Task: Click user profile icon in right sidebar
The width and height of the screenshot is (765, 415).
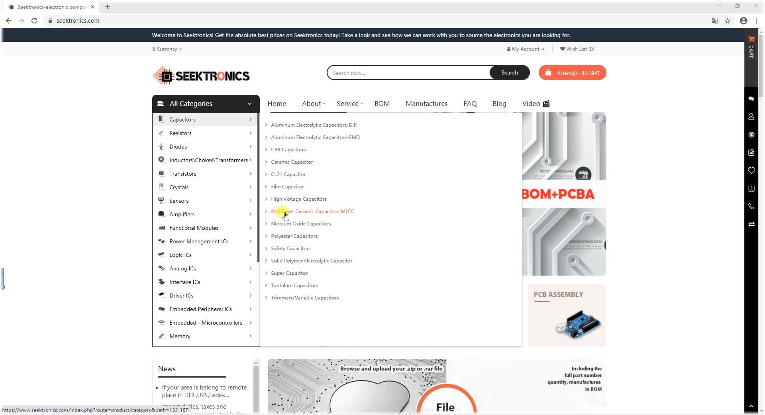Action: pos(751,117)
